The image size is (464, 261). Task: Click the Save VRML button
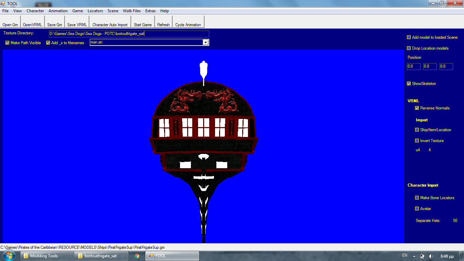point(77,22)
